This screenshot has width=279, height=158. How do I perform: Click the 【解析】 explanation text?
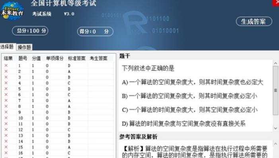195,152
